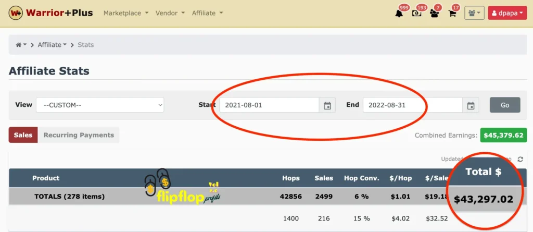Image resolution: width=533 pixels, height=232 pixels.
Task: Click the End date field 2022-08-31
Action: [413, 105]
